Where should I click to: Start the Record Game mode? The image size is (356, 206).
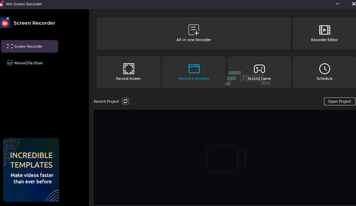[x=259, y=72]
